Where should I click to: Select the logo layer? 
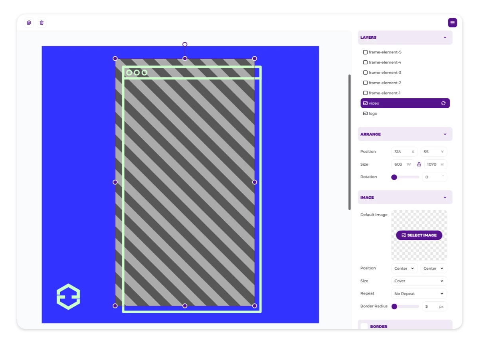[x=405, y=114]
